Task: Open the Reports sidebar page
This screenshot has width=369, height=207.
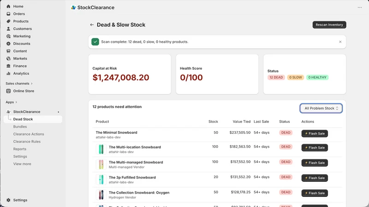Action: 20,149
